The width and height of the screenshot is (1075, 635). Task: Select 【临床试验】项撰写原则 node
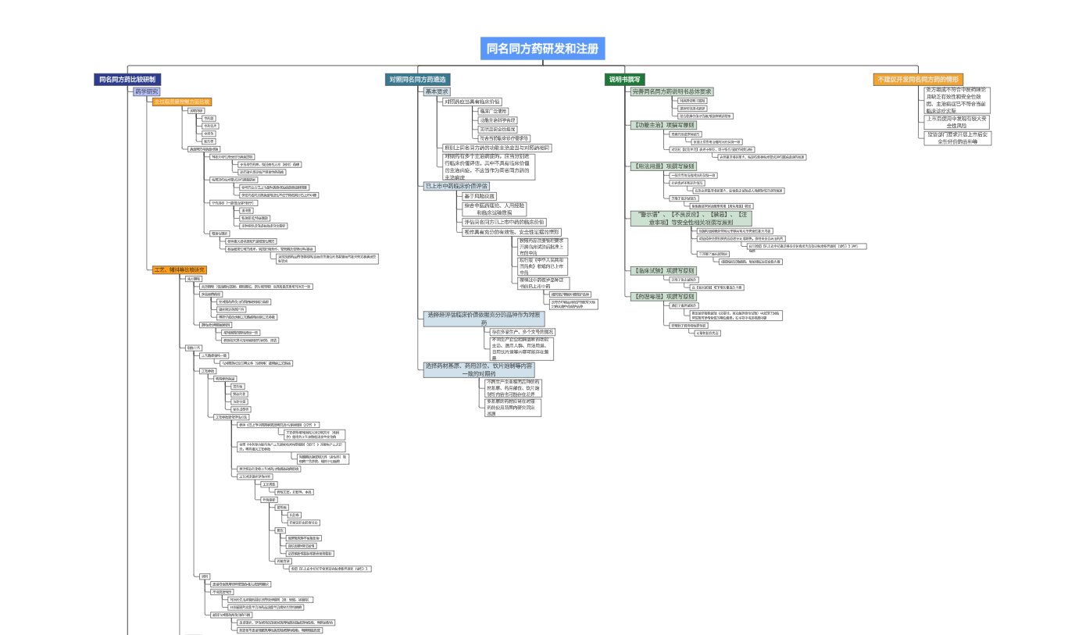coord(662,270)
